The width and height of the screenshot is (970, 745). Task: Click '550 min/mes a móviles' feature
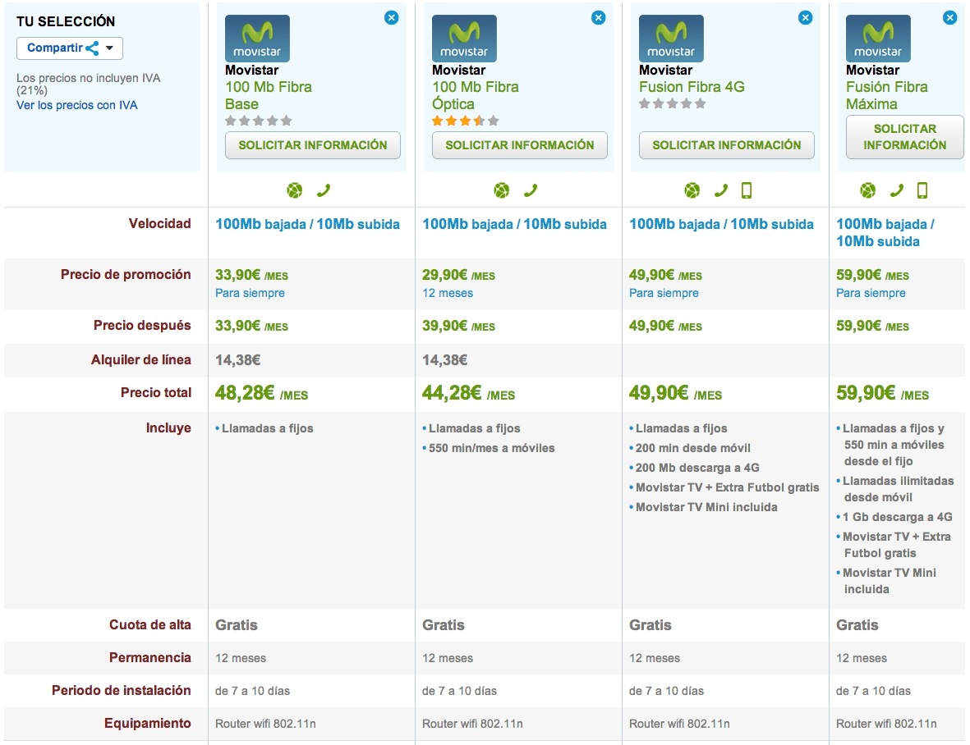tap(491, 449)
